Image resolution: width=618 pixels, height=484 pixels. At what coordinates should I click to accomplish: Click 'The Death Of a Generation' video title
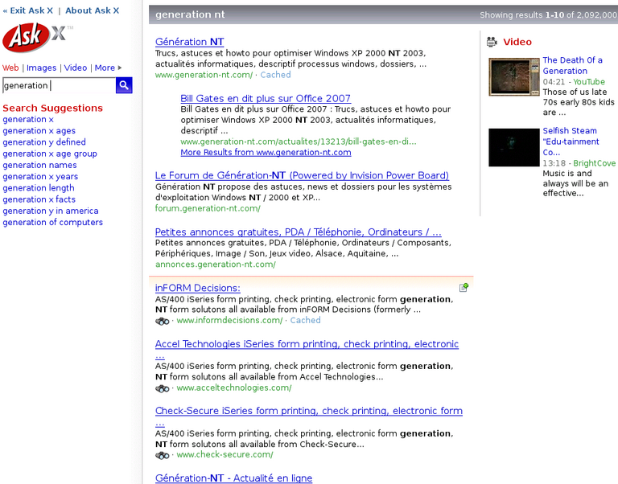click(x=573, y=65)
